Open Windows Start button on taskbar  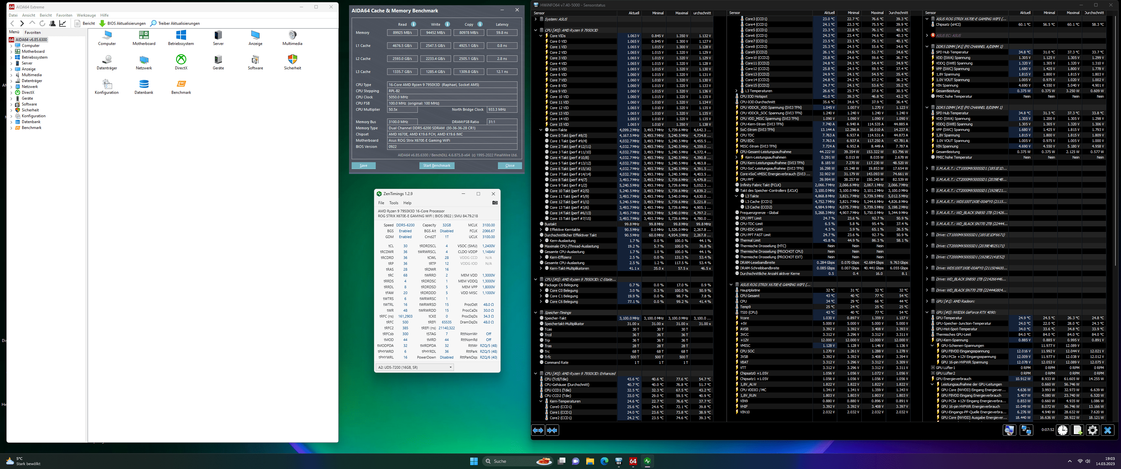(x=474, y=461)
